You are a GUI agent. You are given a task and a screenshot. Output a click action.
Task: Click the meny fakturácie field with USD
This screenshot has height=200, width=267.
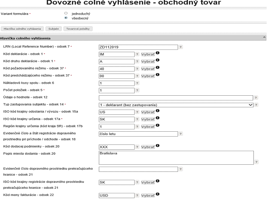coord(117,195)
